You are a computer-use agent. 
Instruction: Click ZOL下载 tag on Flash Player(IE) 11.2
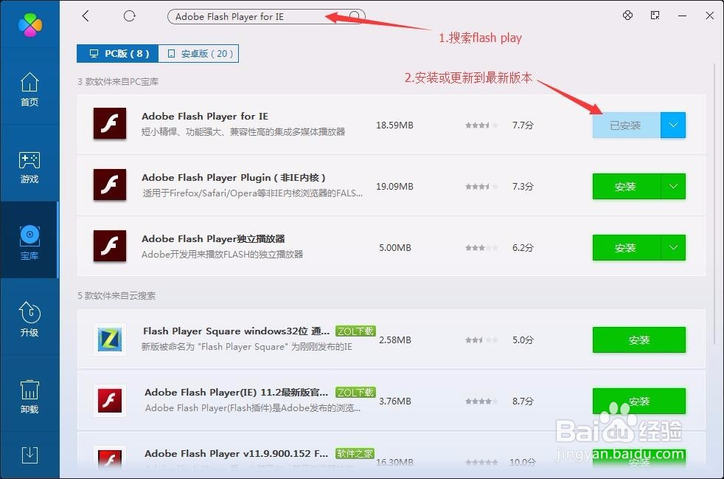[x=355, y=393]
